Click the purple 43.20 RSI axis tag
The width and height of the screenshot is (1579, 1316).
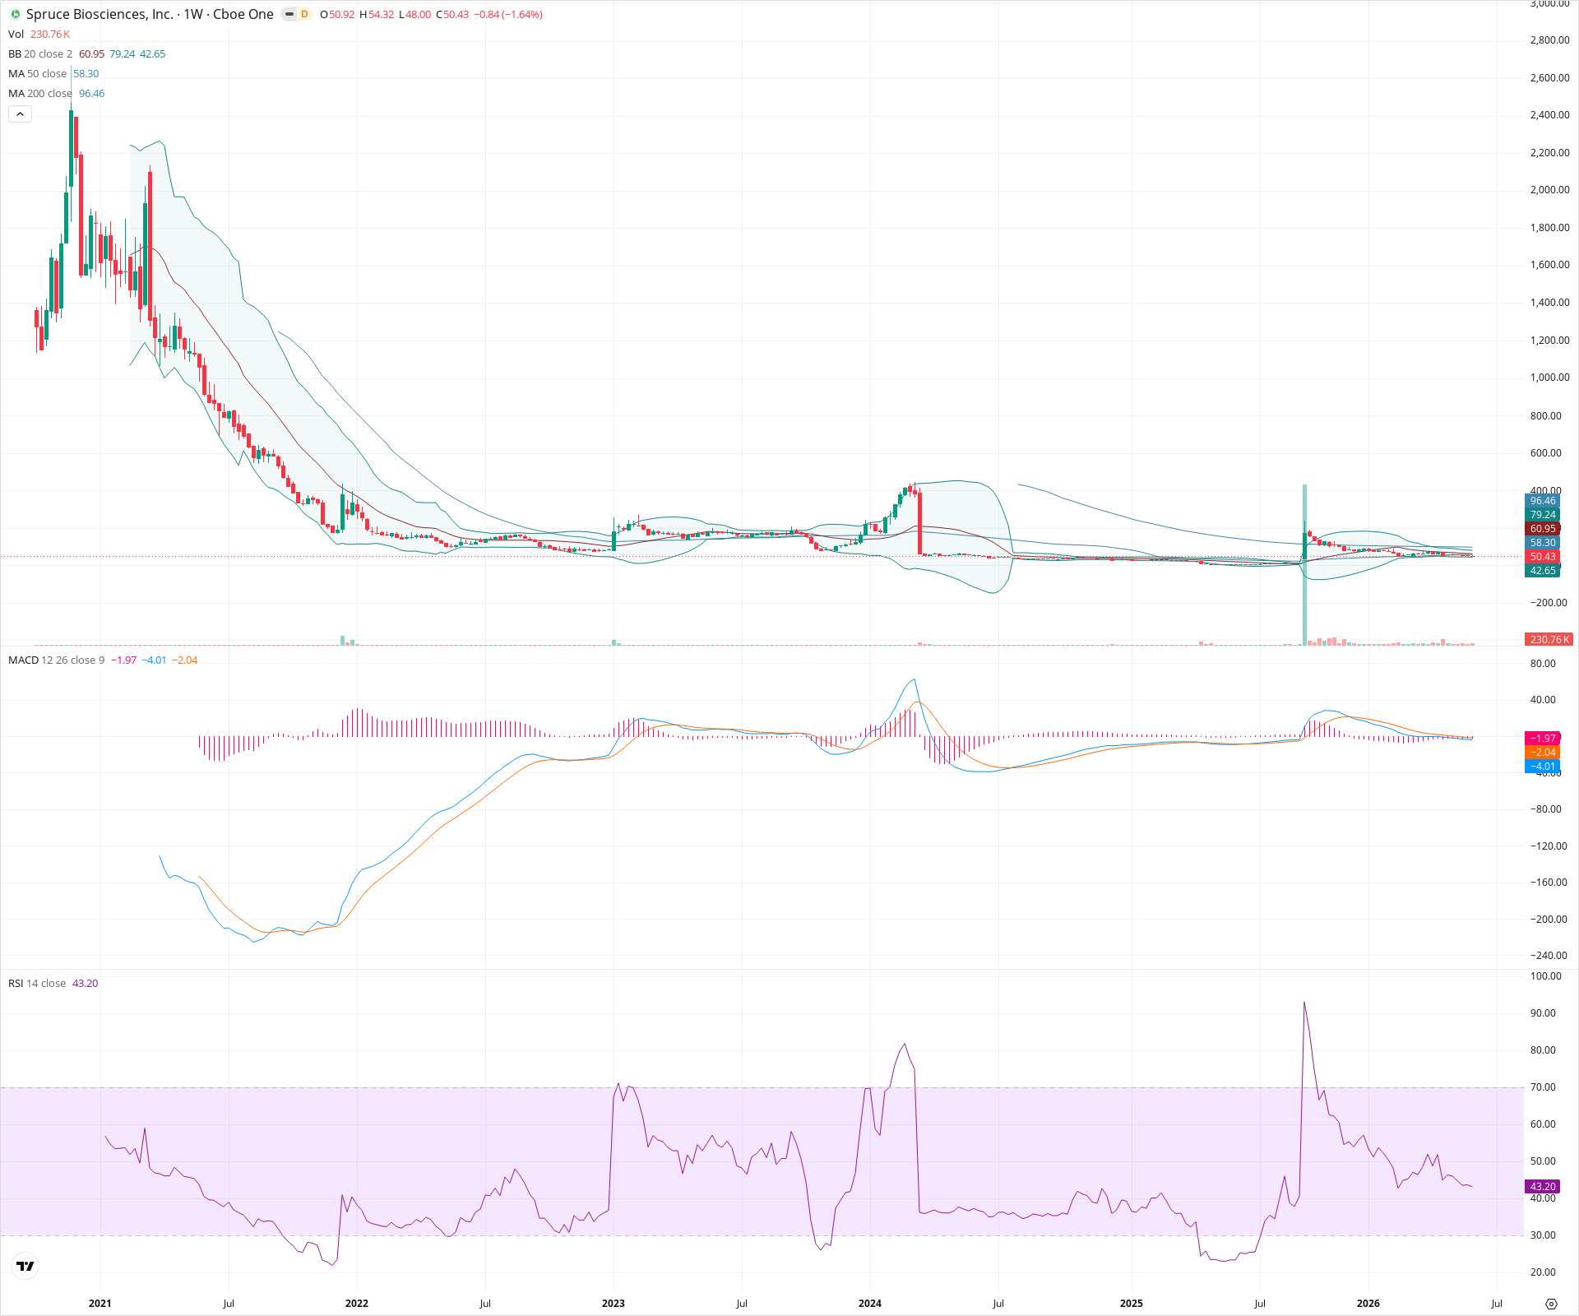click(x=1543, y=1186)
